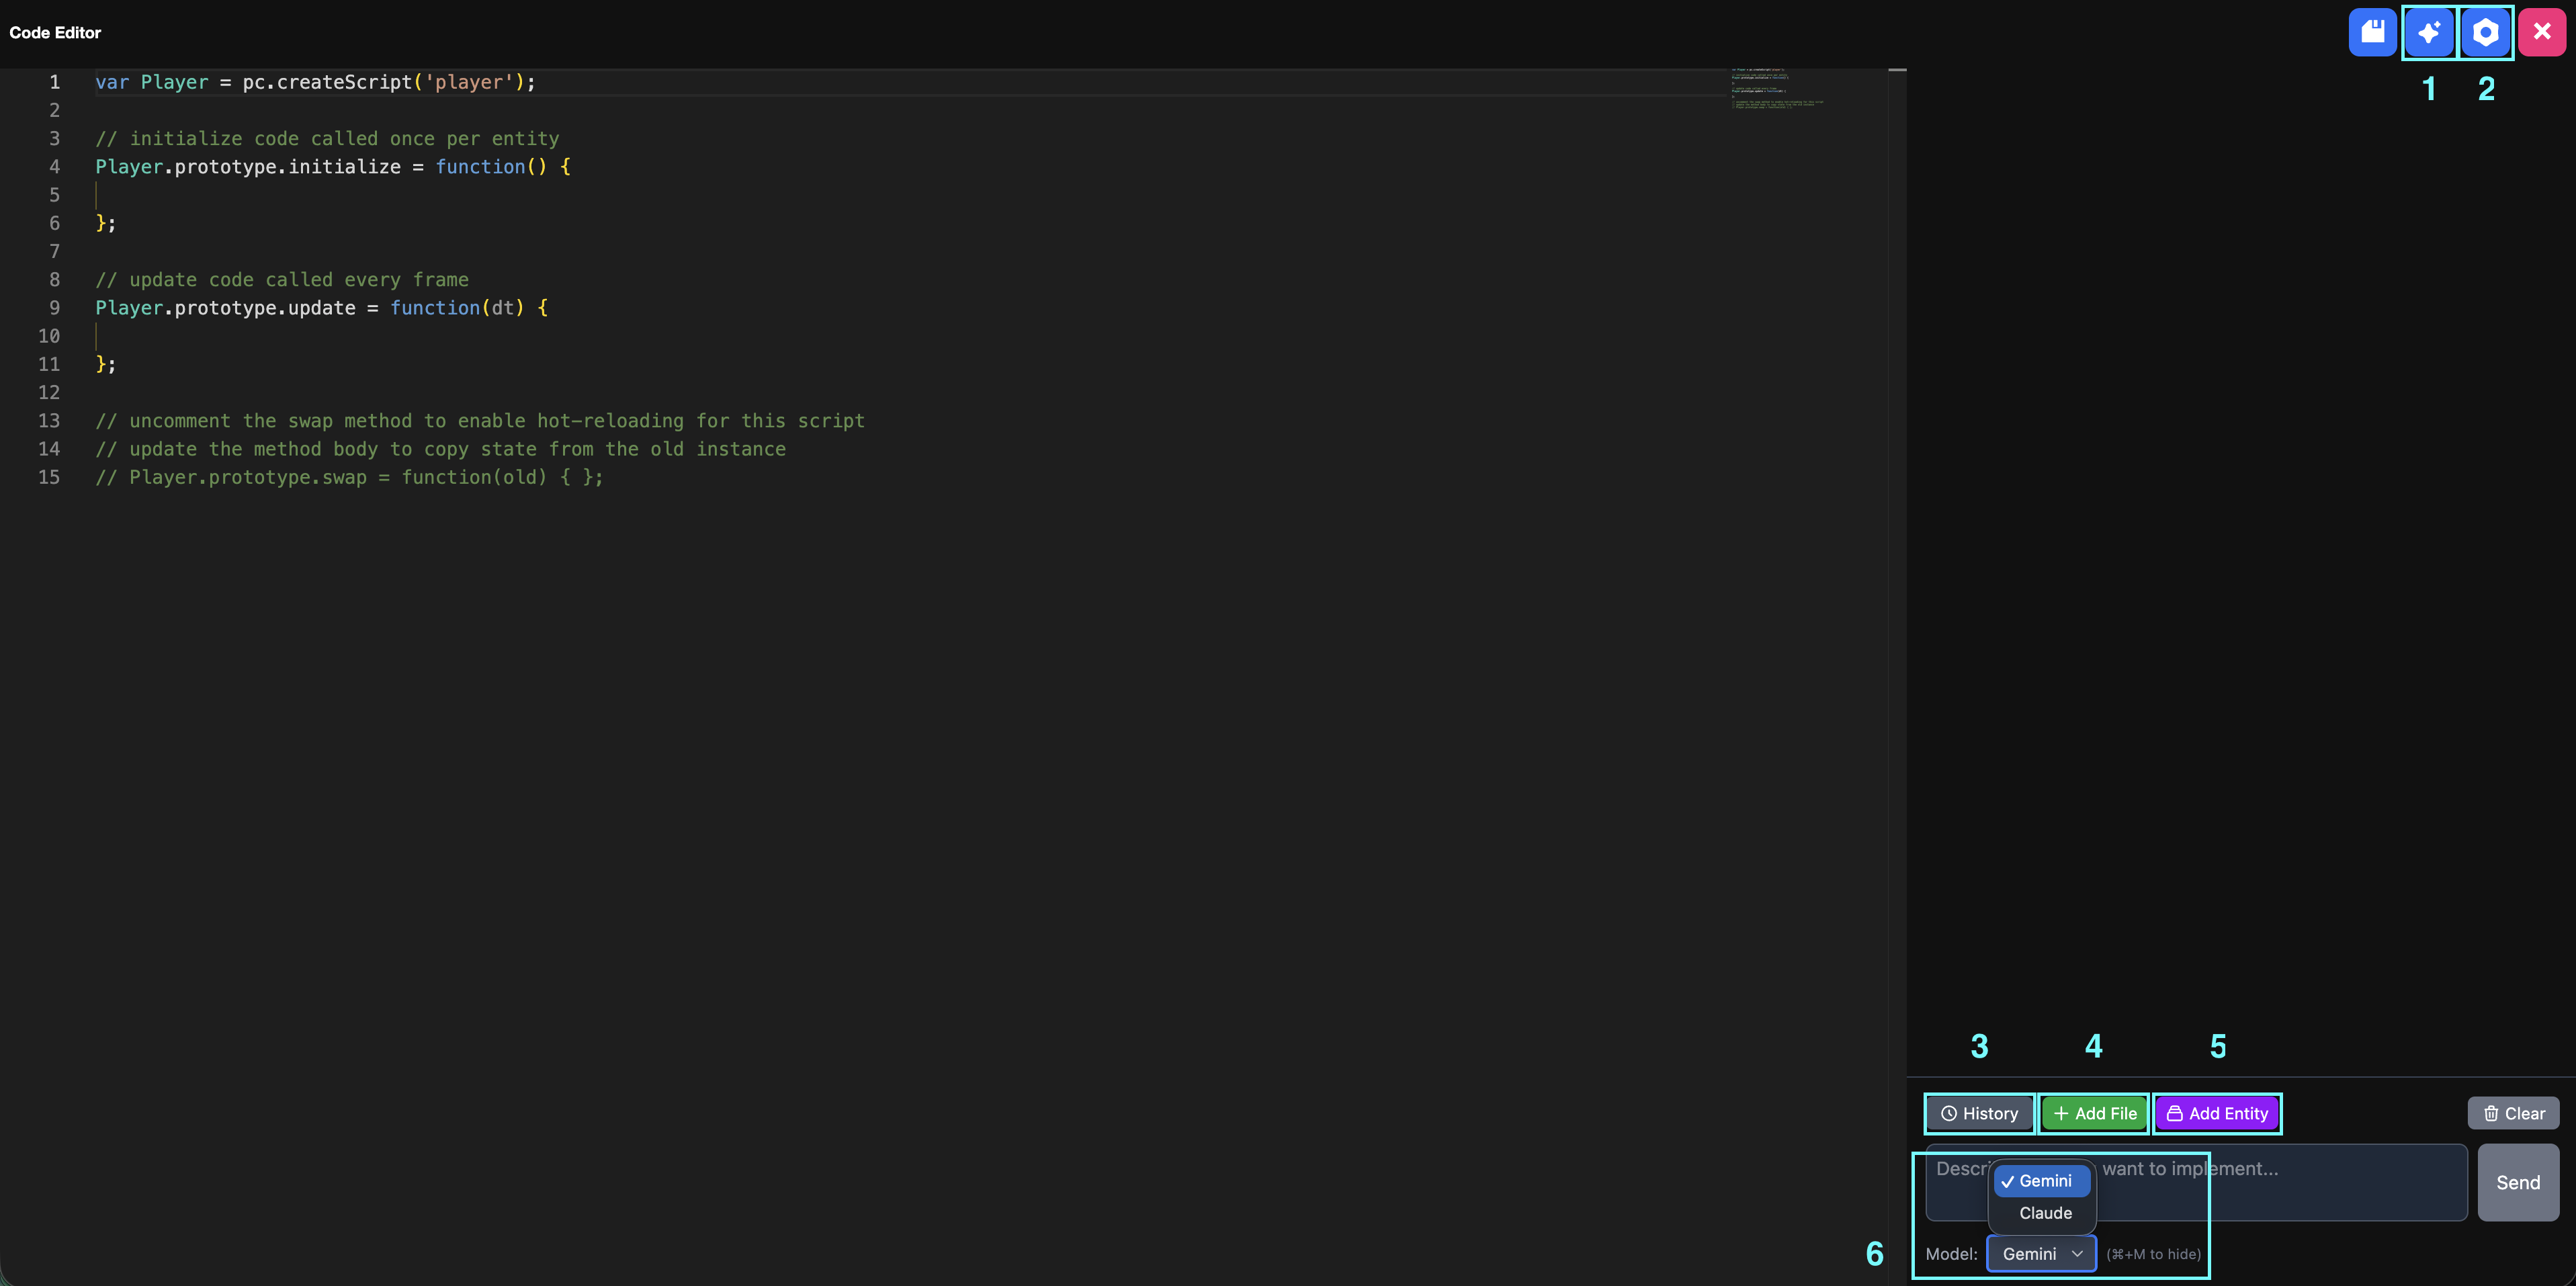Click the Add File button
The image size is (2576, 1286).
pyautogui.click(x=2093, y=1113)
